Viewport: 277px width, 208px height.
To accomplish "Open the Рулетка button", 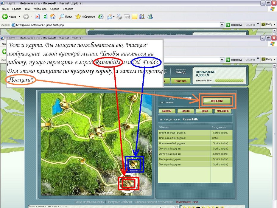I will click(x=180, y=81).
